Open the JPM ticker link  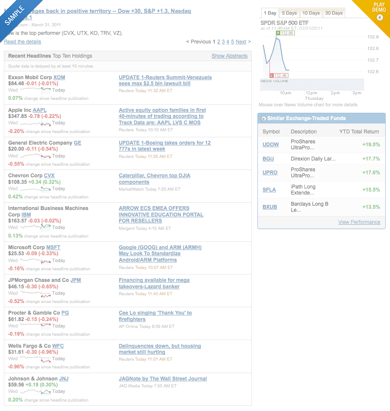[x=76, y=280]
